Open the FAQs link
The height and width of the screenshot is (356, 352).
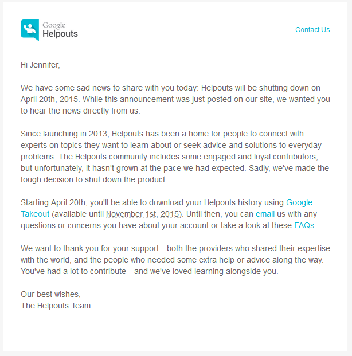[x=304, y=225]
